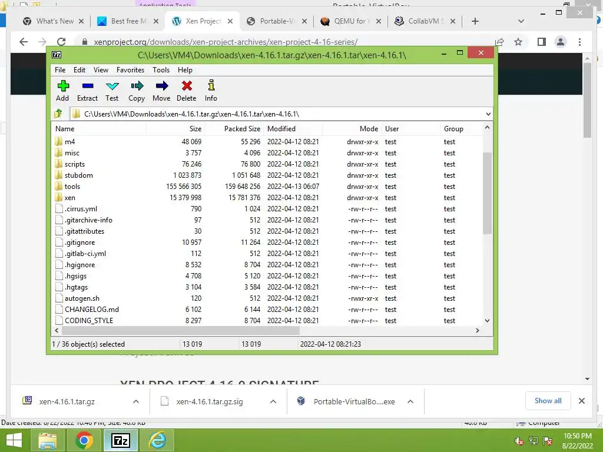Open the Help menu

point(185,70)
